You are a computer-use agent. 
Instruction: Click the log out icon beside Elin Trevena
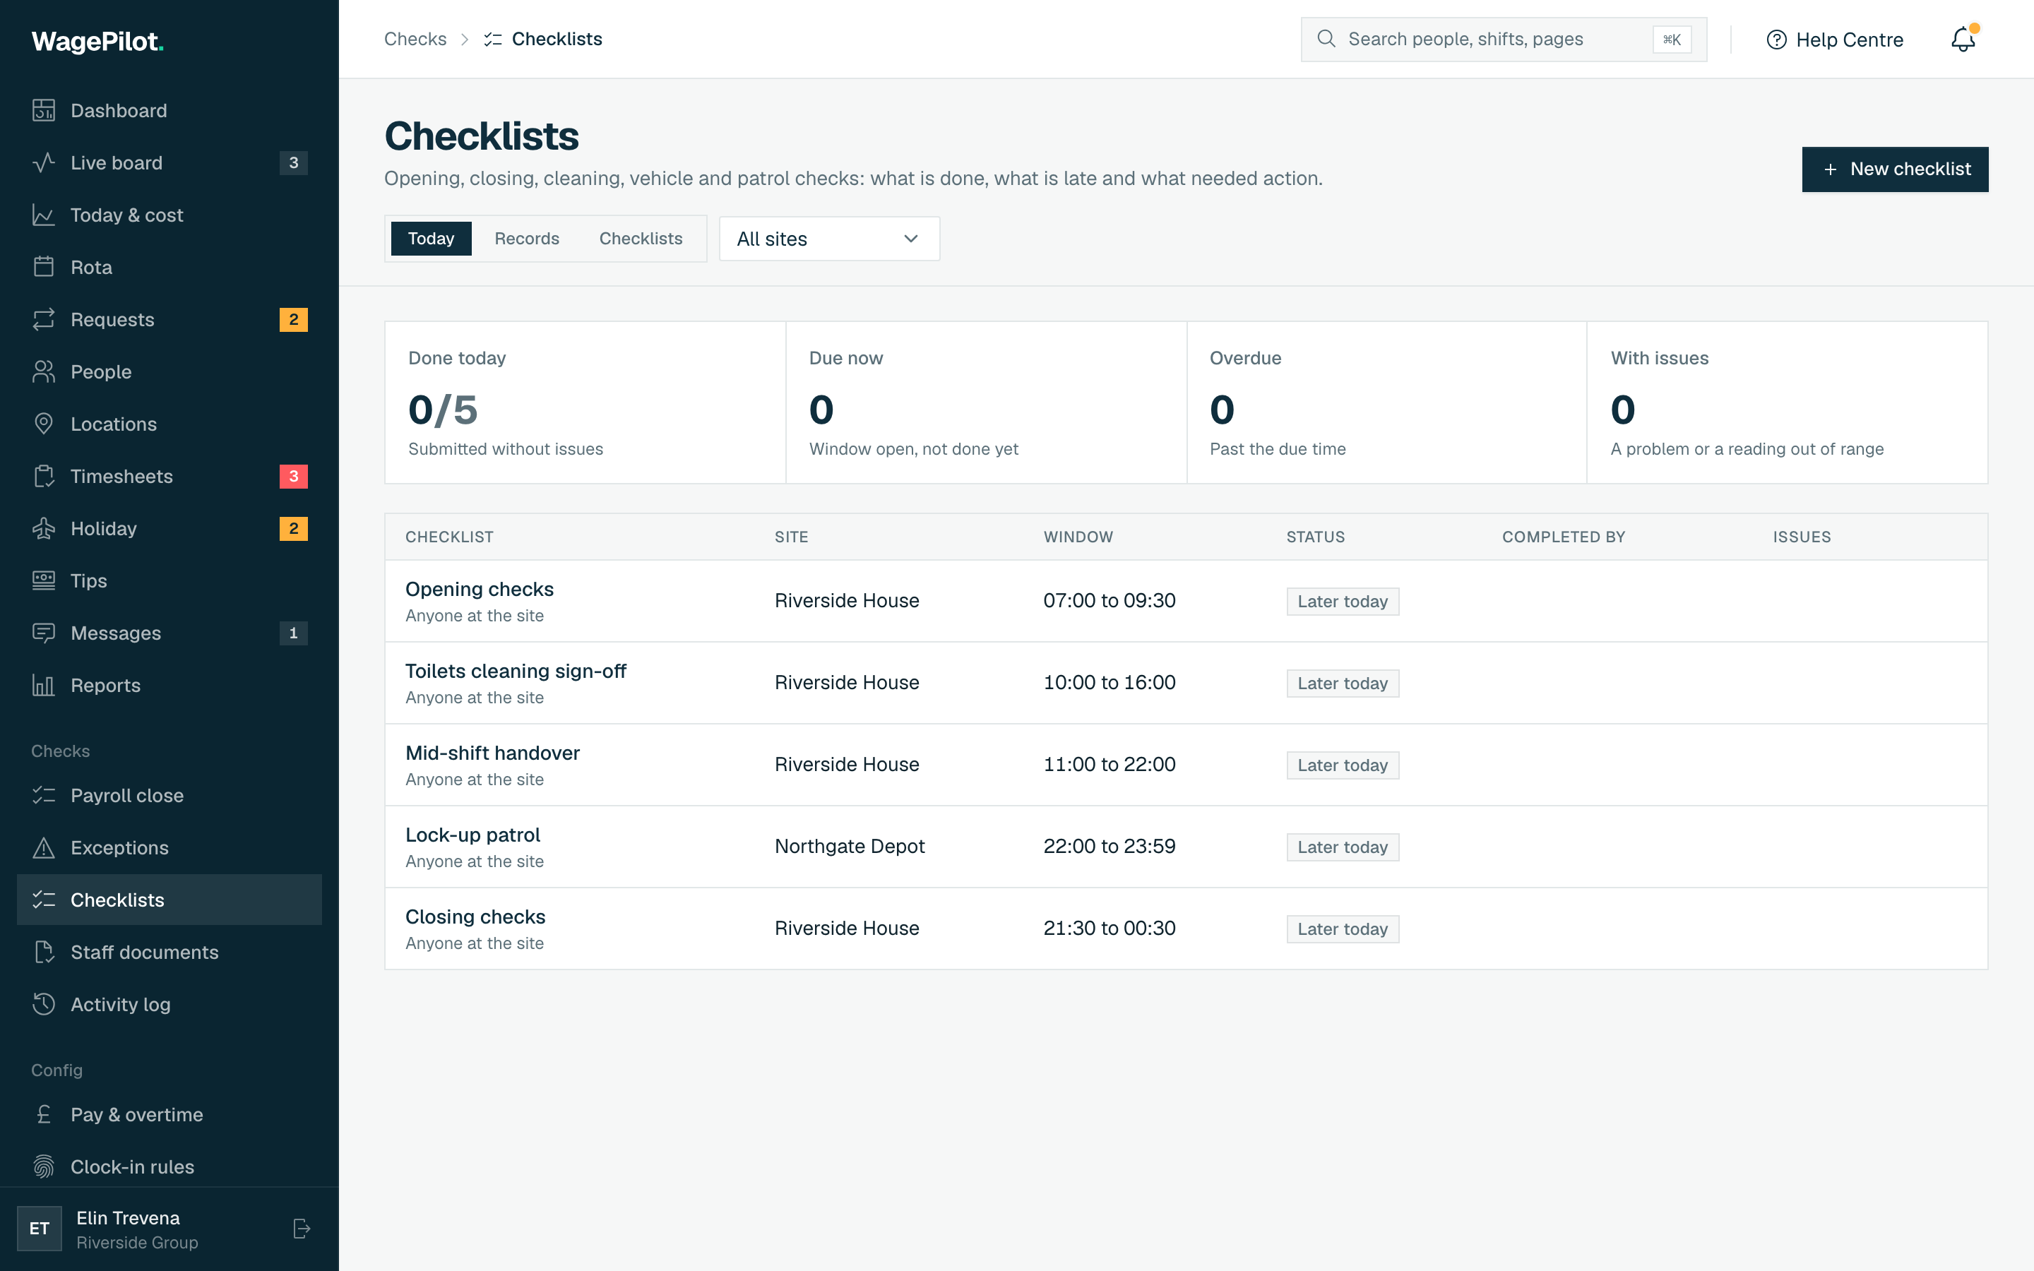[302, 1228]
